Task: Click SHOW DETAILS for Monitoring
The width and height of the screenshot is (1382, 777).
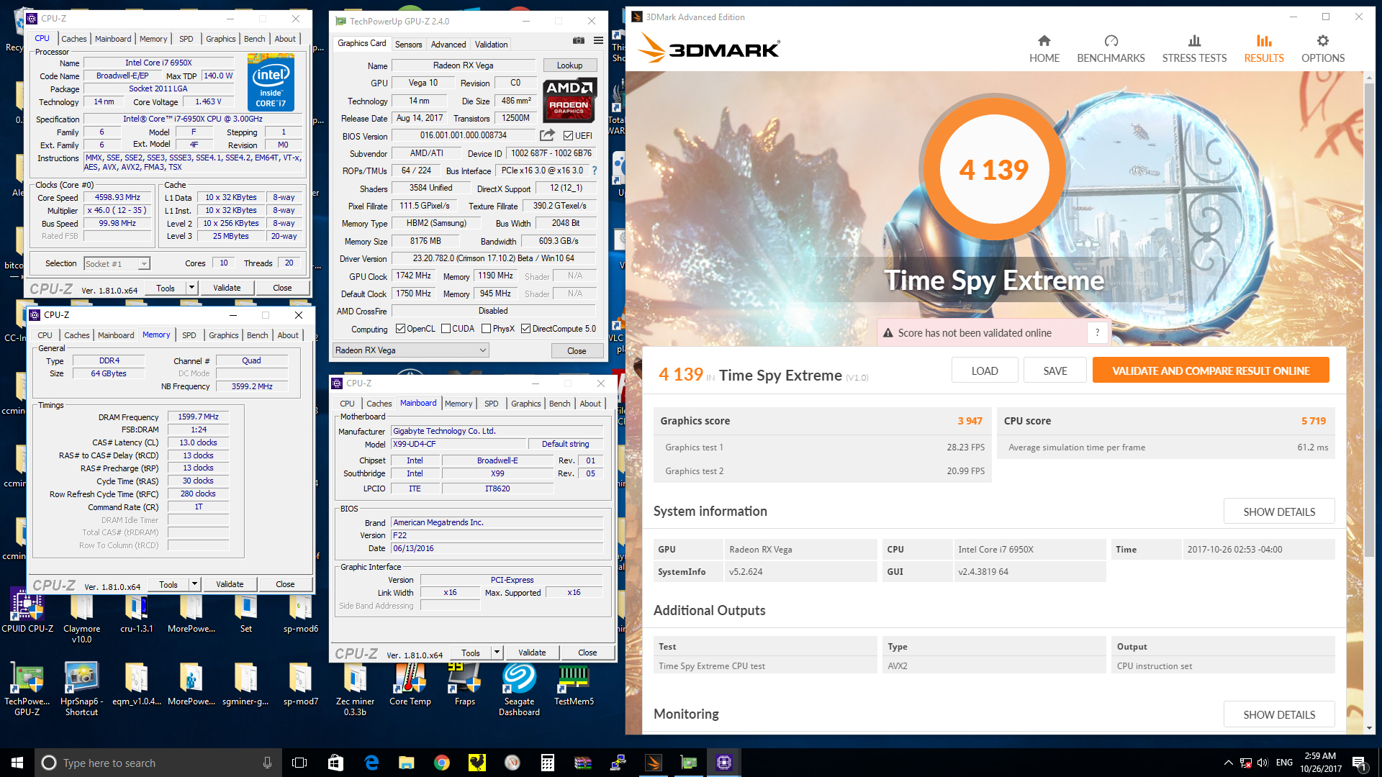Action: point(1279,714)
